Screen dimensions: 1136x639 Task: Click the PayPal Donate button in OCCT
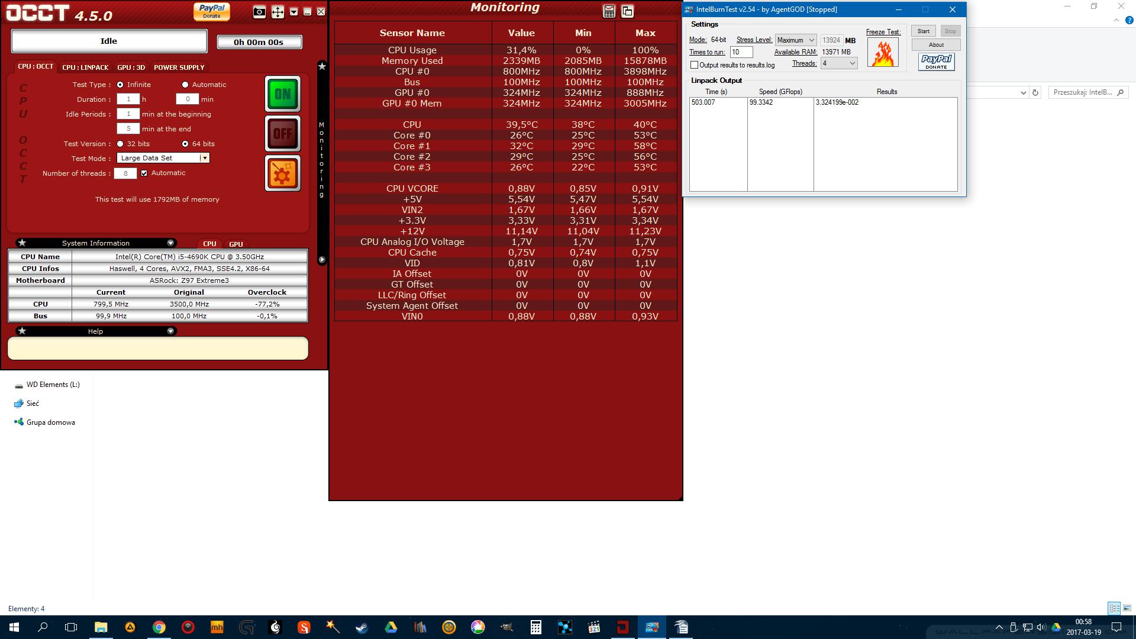(212, 11)
